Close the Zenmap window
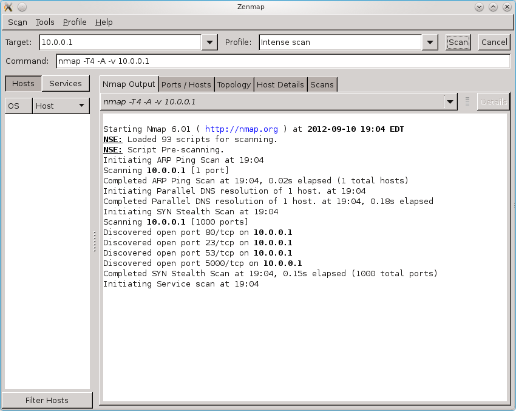This screenshot has width=516, height=411. [507, 7]
